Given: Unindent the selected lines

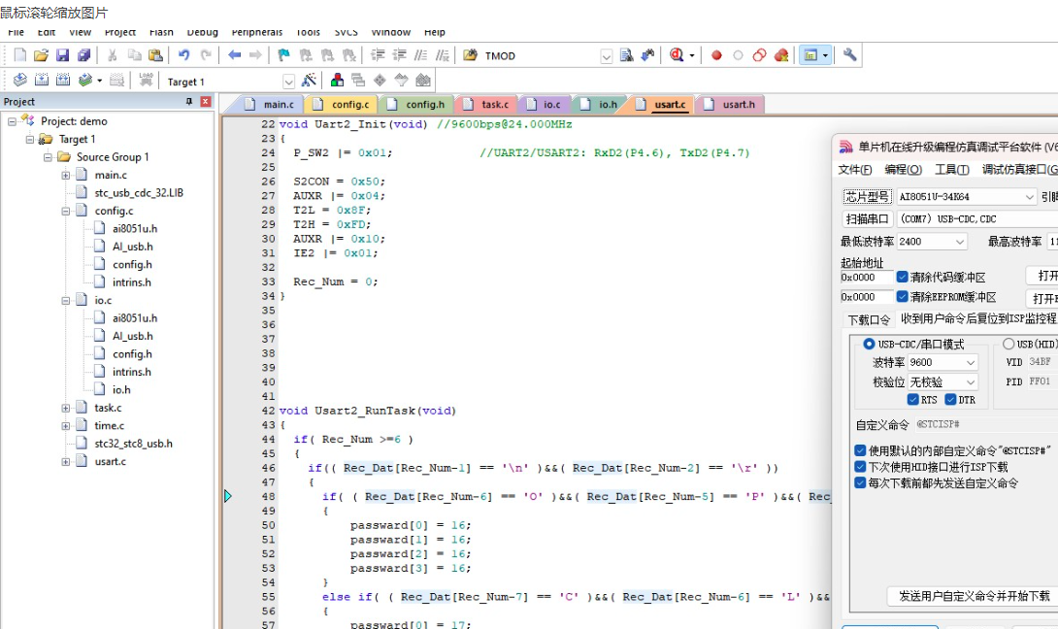Looking at the screenshot, I should click(x=400, y=55).
